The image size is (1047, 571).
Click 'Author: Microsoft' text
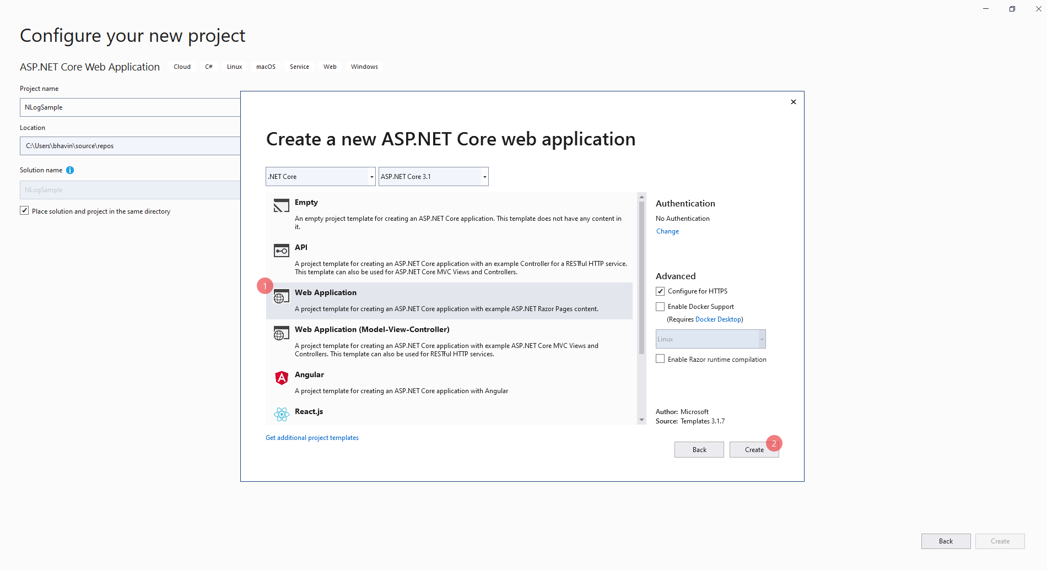point(682,412)
